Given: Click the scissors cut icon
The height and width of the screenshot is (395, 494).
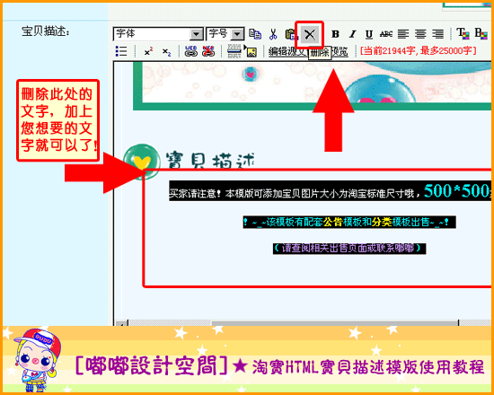Looking at the screenshot, I should 273,34.
